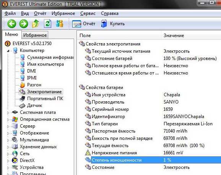221x175 pixels.
Task: Go back with the green left arrow
Action: [12, 24]
